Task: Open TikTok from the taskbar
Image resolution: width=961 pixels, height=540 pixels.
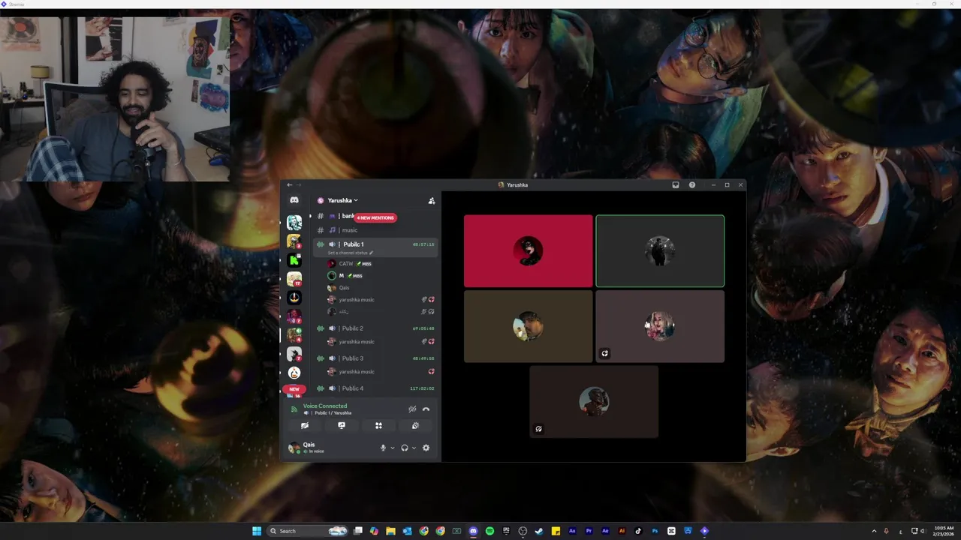Action: pos(638,531)
